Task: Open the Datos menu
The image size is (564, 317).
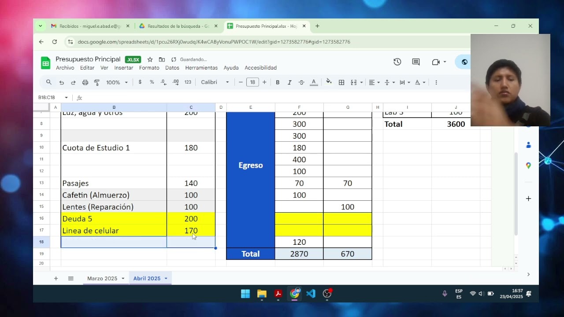Action: pos(172,68)
